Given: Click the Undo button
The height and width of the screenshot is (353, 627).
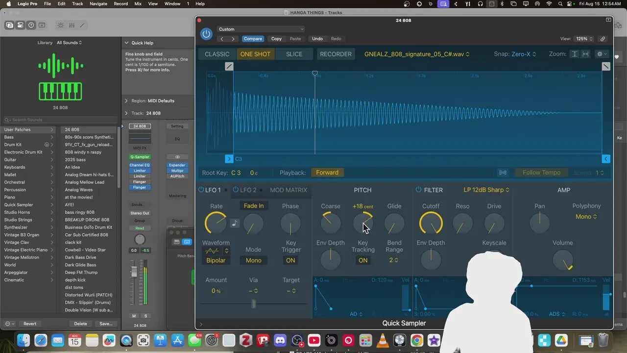Looking at the screenshot, I should [x=317, y=39].
